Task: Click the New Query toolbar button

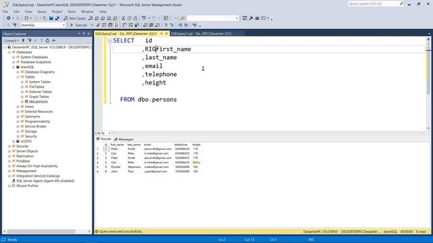Action: (75, 18)
